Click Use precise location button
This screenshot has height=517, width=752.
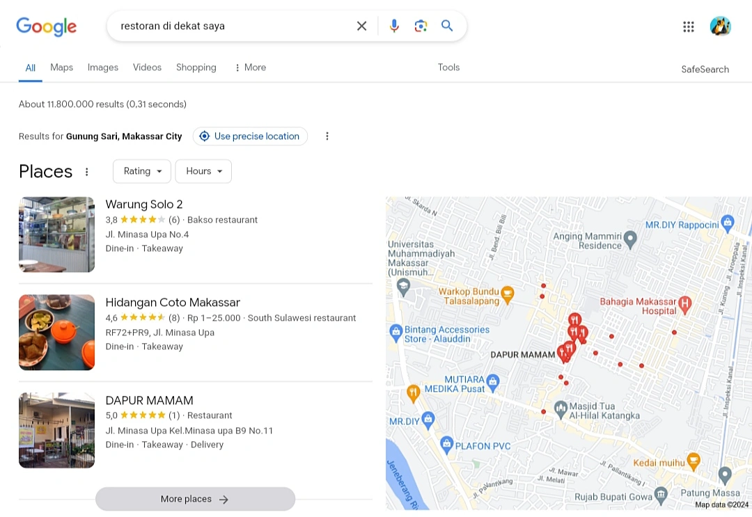[251, 136]
